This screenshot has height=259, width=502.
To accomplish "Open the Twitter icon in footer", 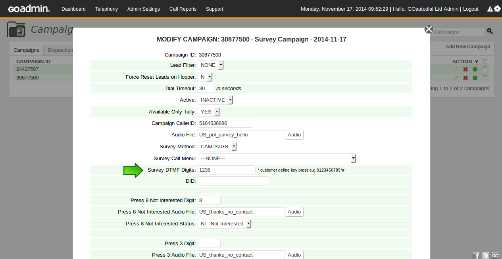I will coord(486,255).
